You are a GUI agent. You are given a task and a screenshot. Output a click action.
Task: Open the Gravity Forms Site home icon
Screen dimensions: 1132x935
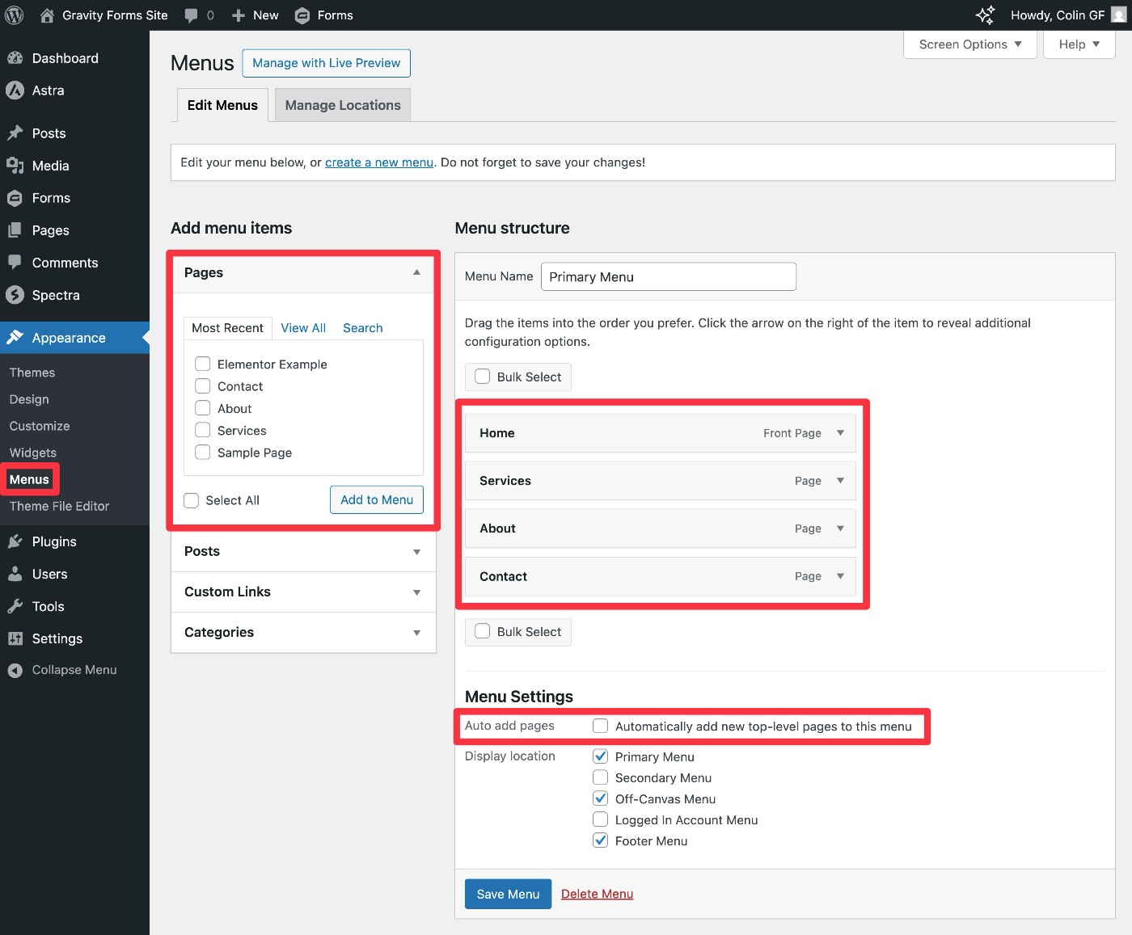(x=48, y=15)
